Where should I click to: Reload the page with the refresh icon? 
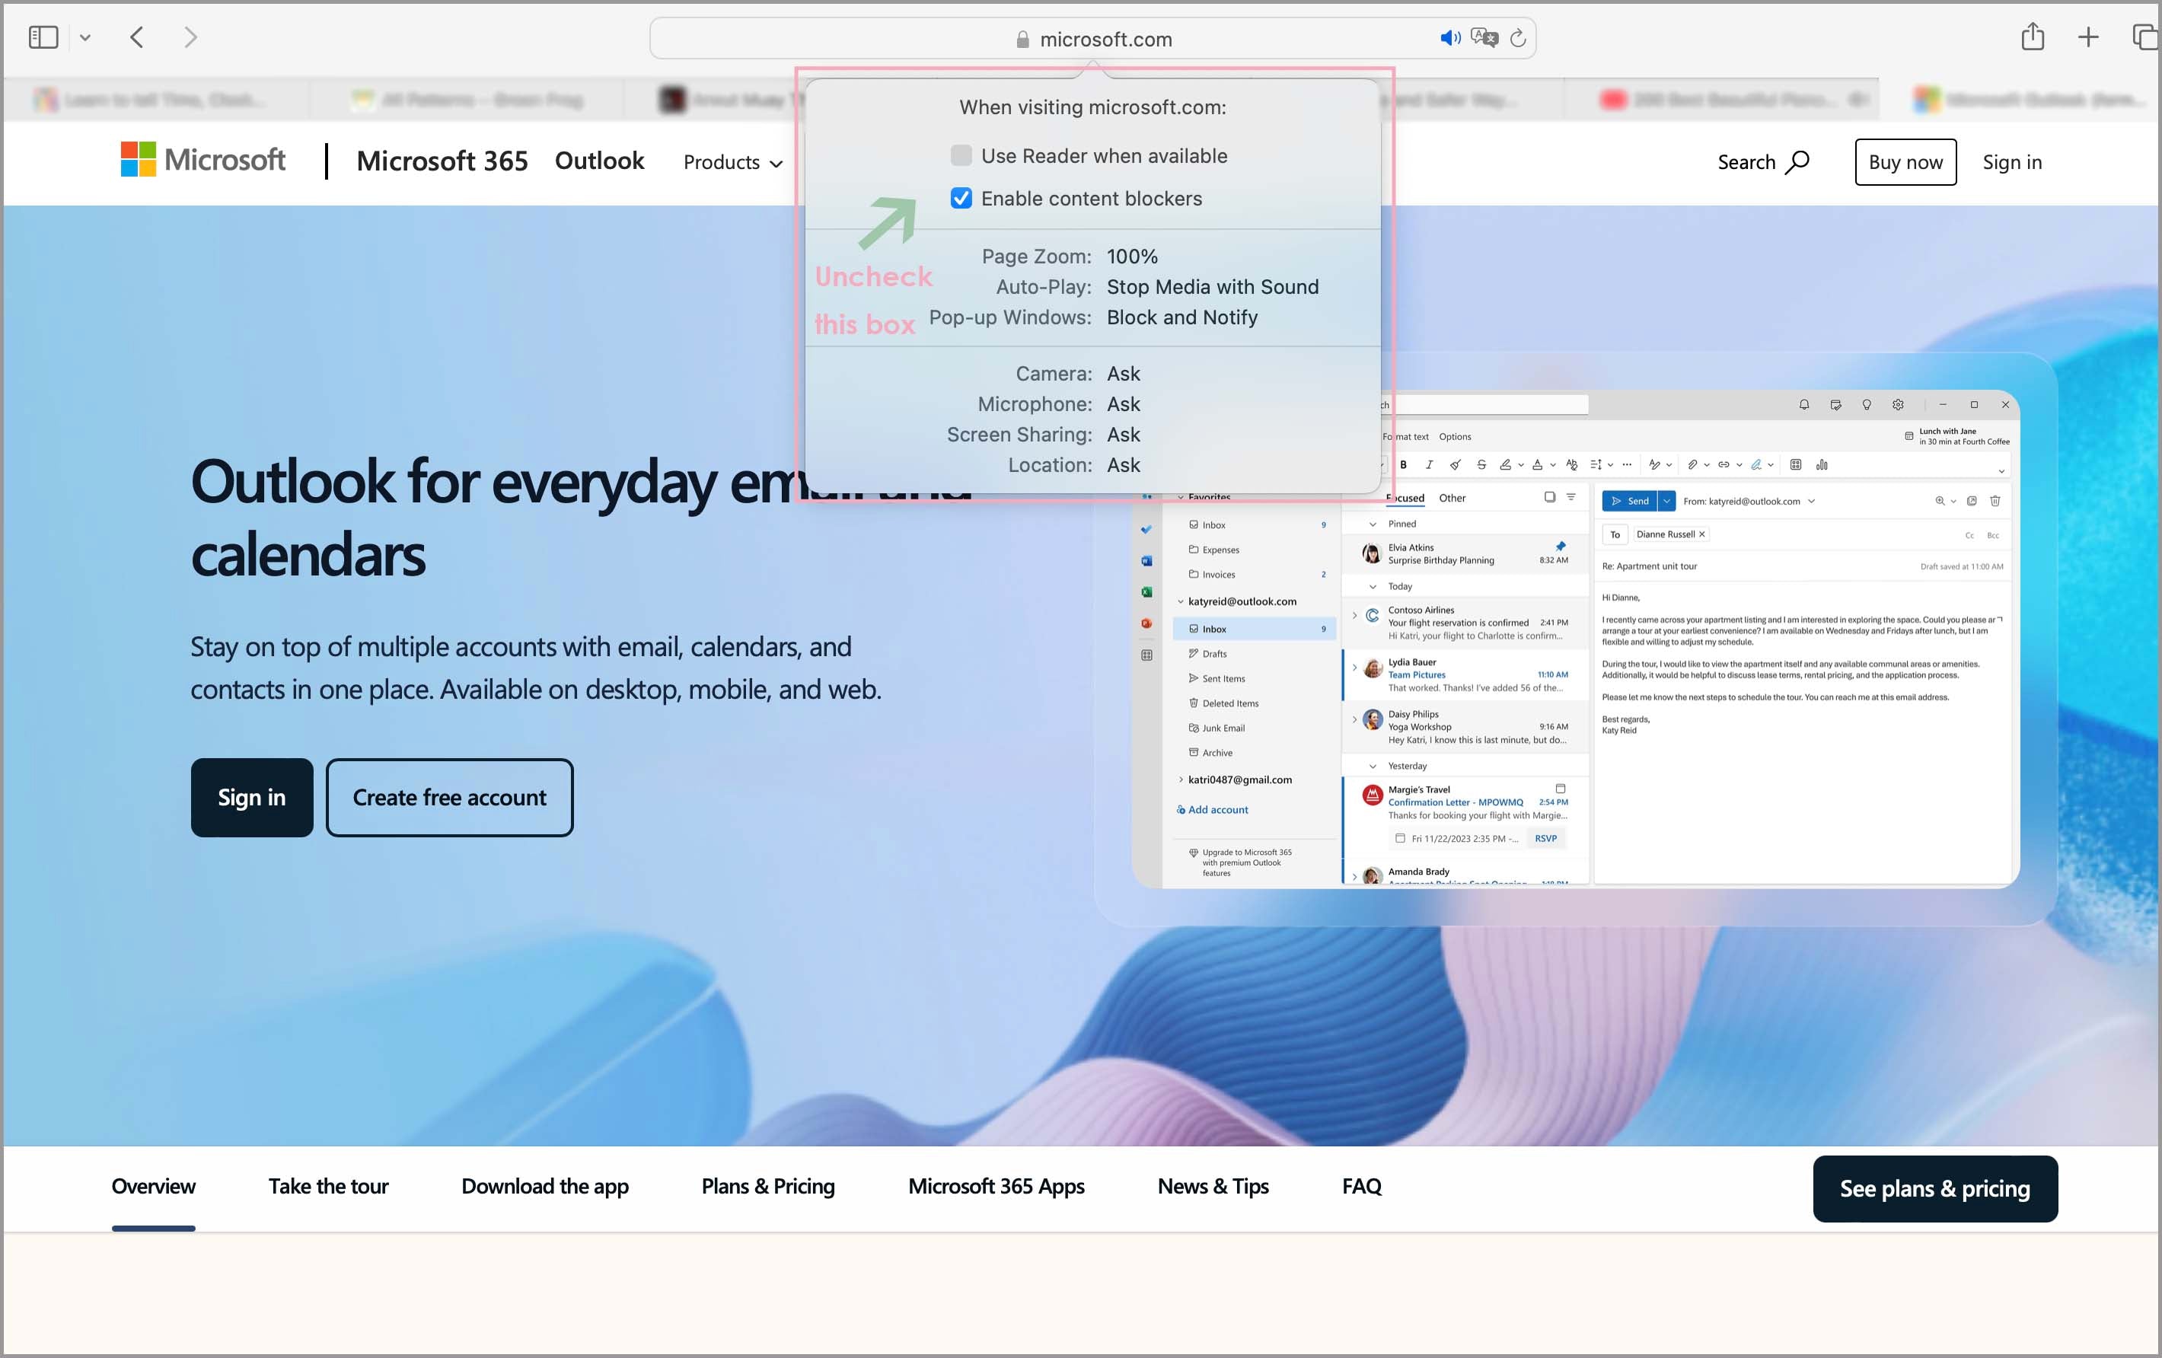pos(1517,38)
